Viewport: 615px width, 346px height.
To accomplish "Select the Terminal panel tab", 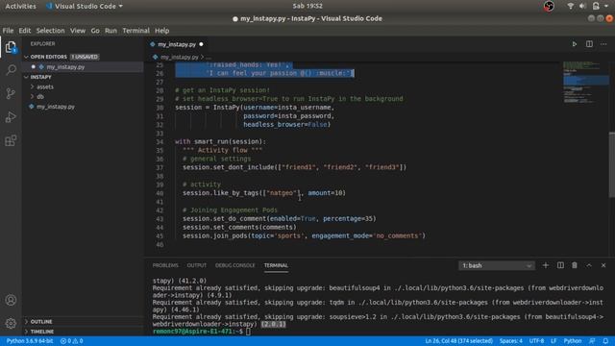I will tap(276, 265).
